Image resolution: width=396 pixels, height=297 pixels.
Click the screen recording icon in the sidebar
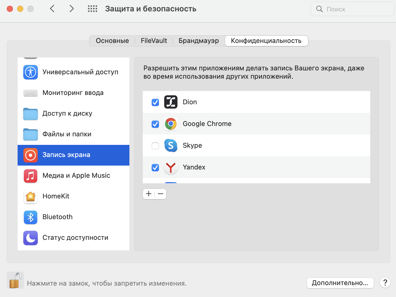coord(31,155)
